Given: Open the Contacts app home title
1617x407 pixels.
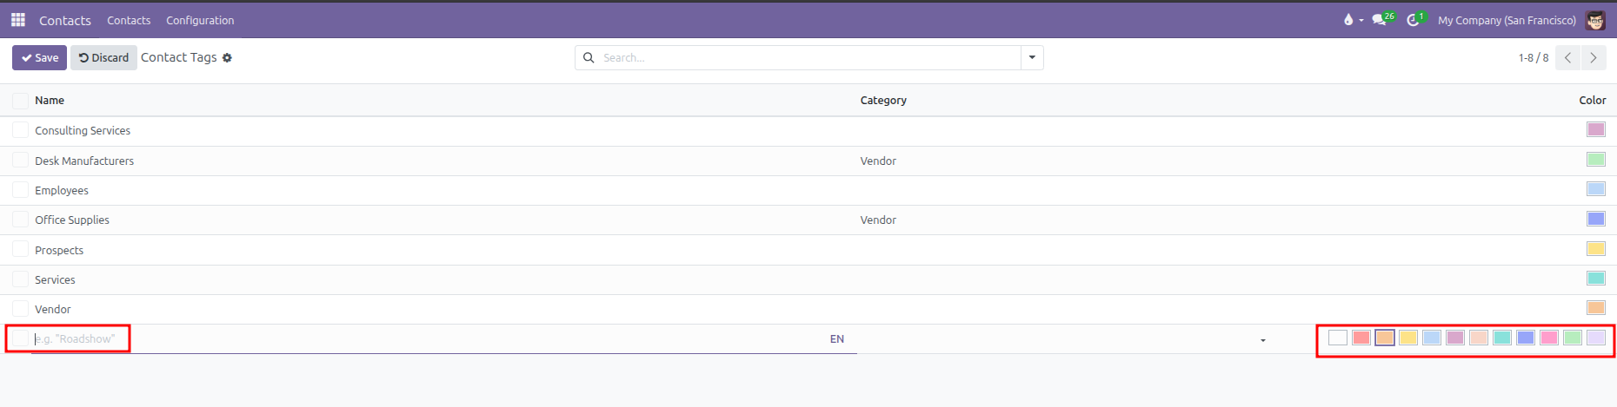Looking at the screenshot, I should tap(65, 20).
